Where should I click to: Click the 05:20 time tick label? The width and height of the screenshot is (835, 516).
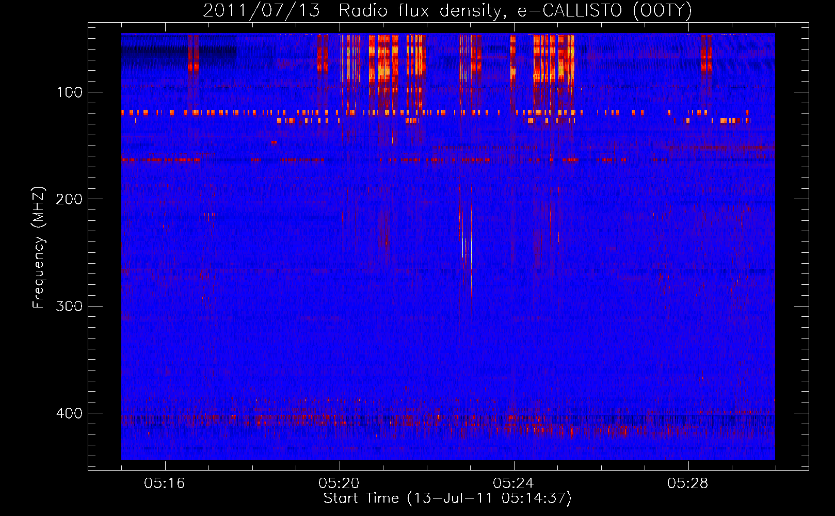(x=339, y=483)
